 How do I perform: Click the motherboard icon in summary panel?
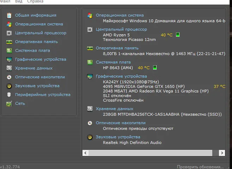coord(90,62)
